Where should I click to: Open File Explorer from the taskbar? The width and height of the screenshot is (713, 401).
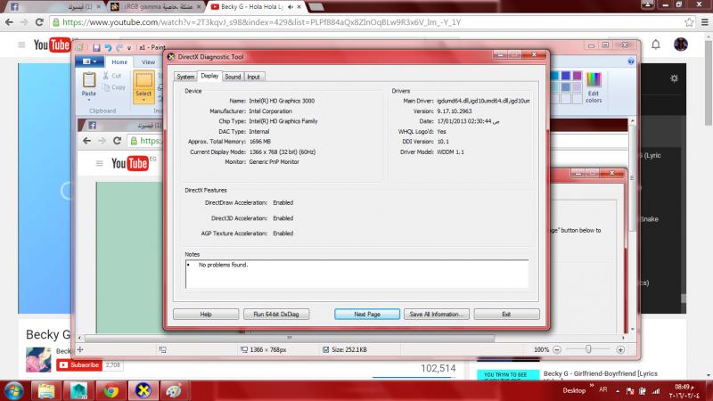(x=46, y=390)
